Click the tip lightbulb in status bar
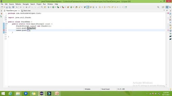 [x=170, y=89]
